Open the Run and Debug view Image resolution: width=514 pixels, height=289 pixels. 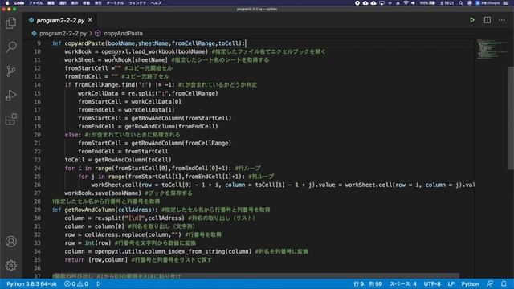tap(10, 96)
